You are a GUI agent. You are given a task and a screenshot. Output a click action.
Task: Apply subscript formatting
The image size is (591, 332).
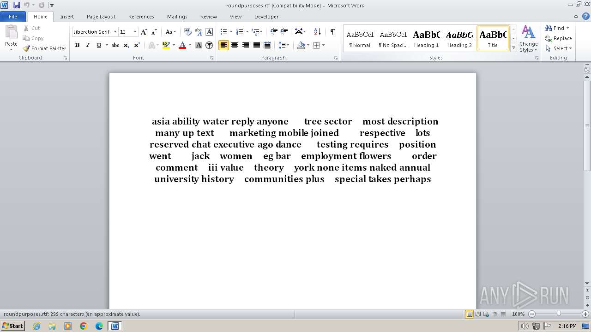pyautogui.click(x=126, y=45)
